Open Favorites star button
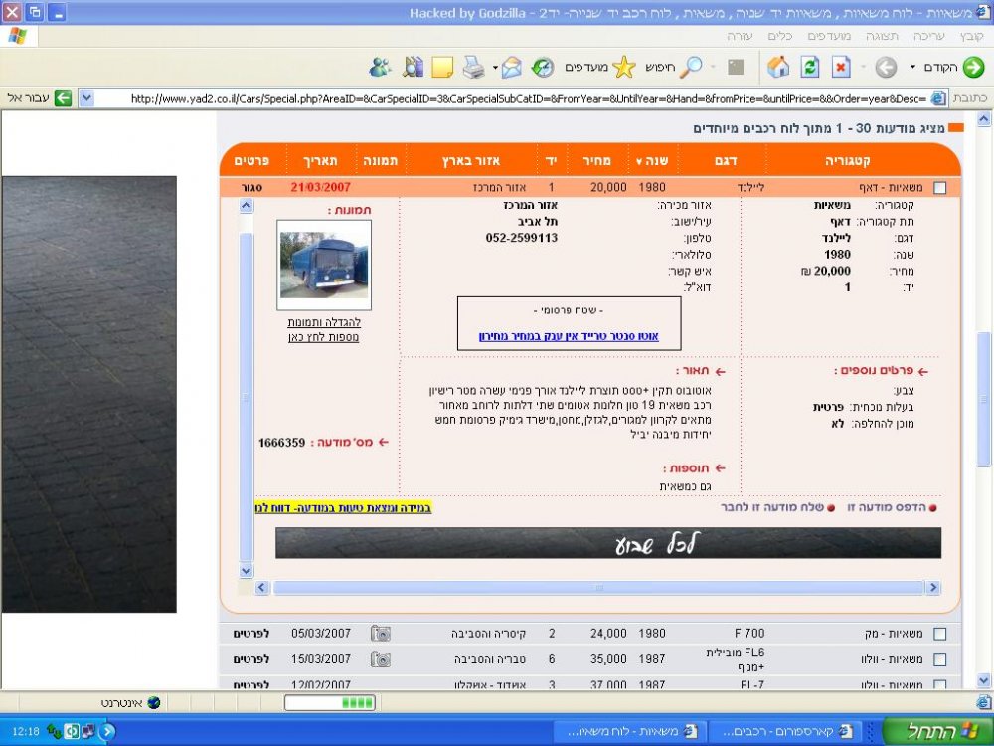Viewport: 994px width, 746px height. click(x=600, y=67)
